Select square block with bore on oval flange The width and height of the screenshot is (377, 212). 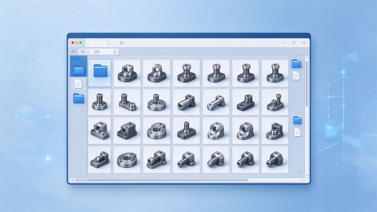tap(127, 73)
